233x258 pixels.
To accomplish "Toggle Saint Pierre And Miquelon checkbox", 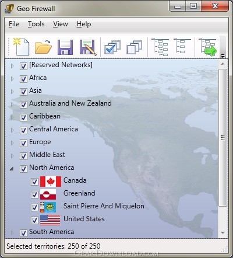I will point(34,207).
